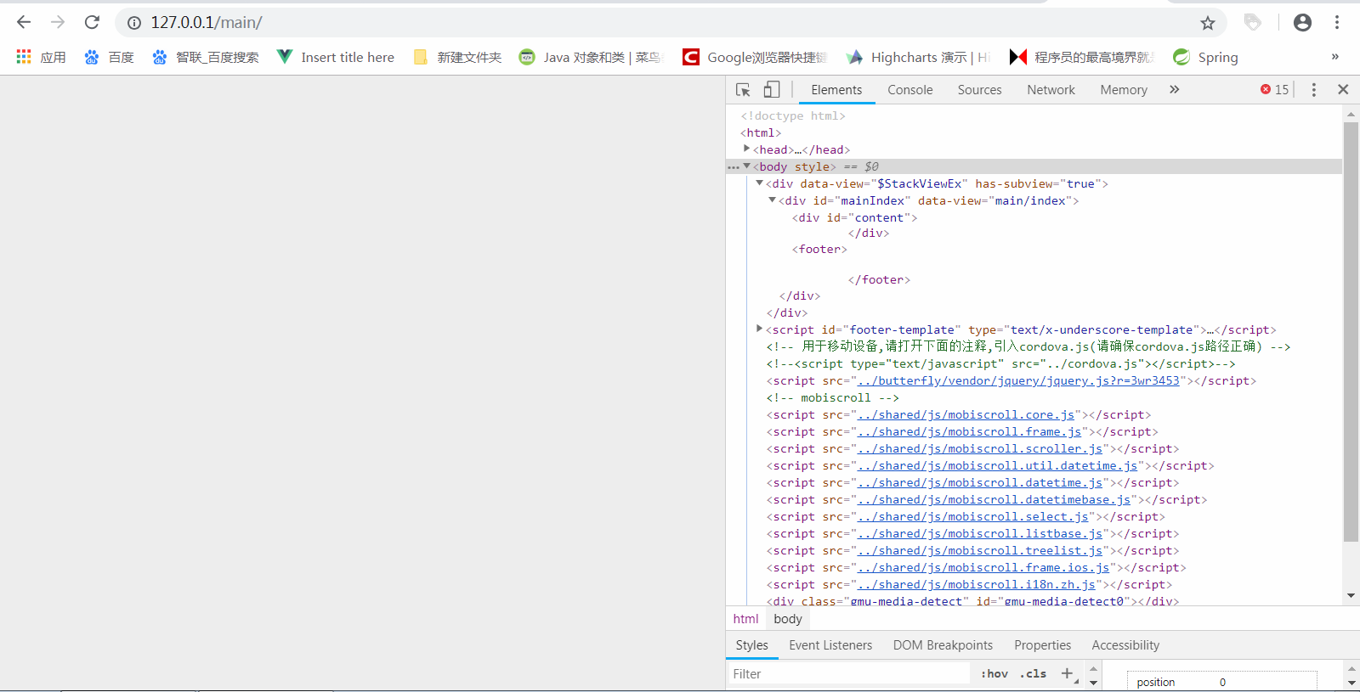Open mobiscroll.select.js source link
This screenshot has width=1360, height=692.
[972, 517]
